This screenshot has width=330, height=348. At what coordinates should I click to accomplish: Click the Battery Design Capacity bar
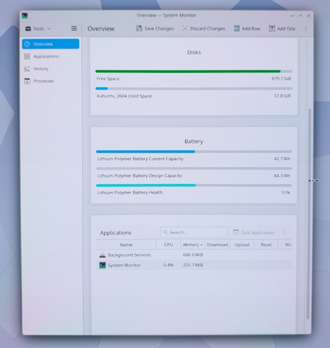click(x=194, y=168)
